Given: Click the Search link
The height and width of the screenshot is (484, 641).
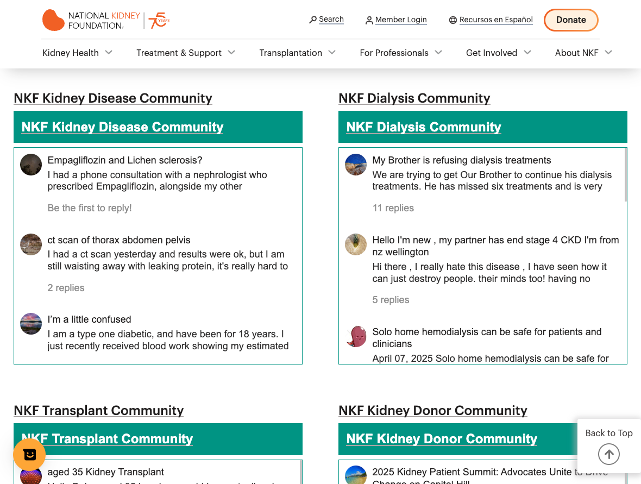Looking at the screenshot, I should point(331,19).
